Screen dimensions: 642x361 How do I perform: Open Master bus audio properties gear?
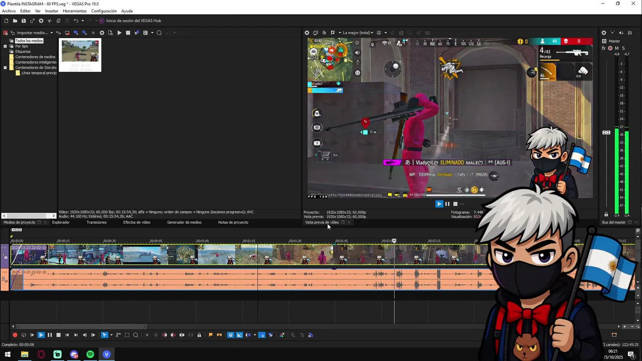(604, 33)
